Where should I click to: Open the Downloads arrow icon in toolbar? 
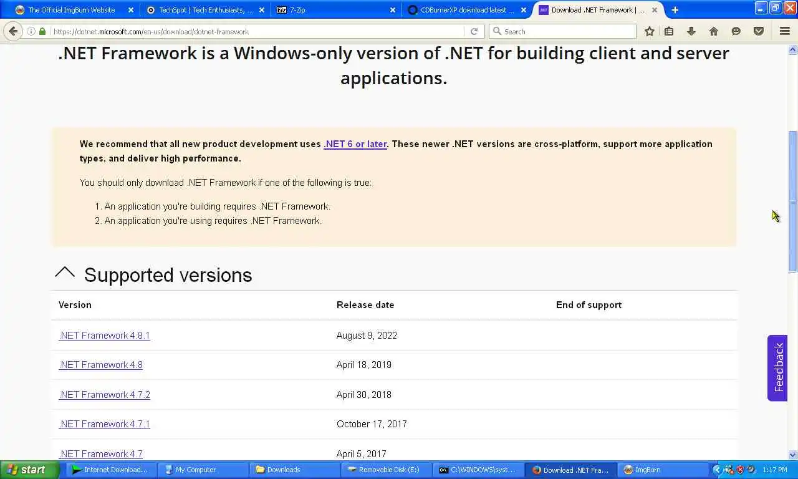pos(691,31)
